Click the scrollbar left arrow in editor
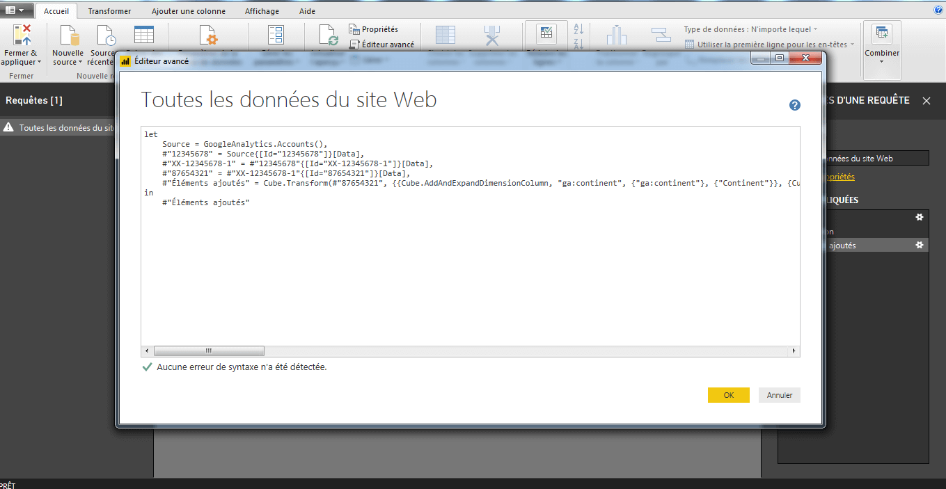946x489 pixels. (146, 351)
